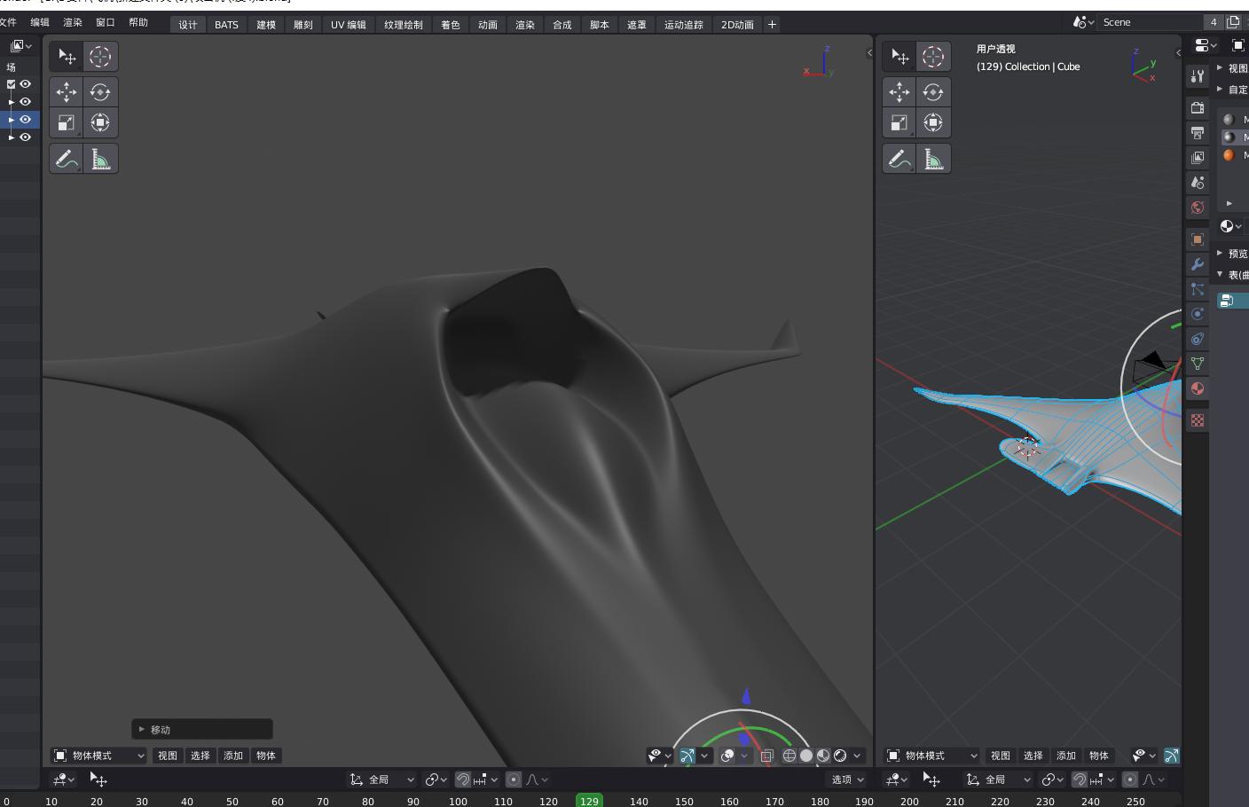Hide the highlighted outliner item via eye icon
The height and width of the screenshot is (807, 1249).
[25, 120]
